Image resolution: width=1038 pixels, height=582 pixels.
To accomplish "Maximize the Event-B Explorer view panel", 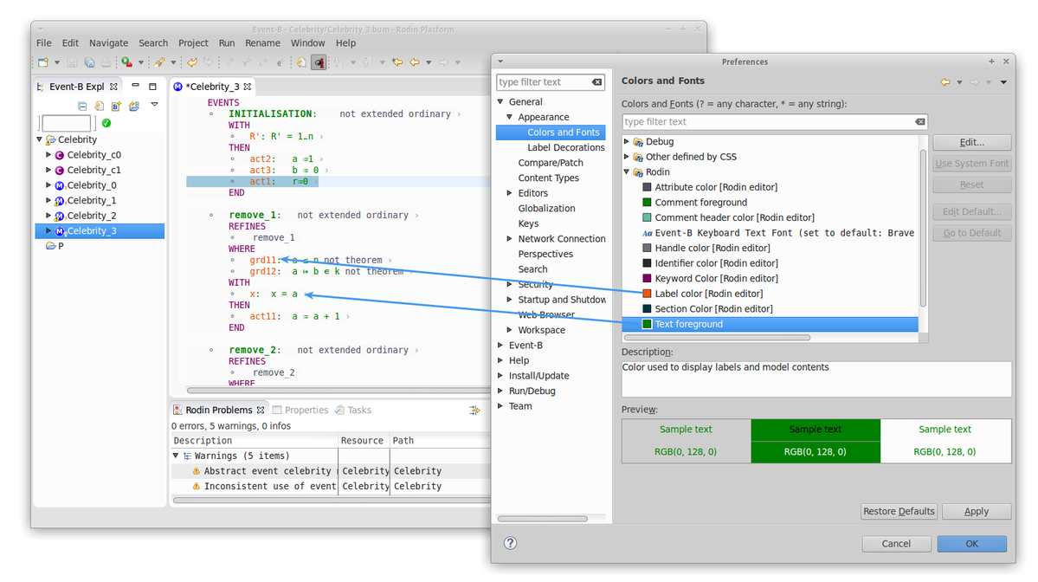I will [x=153, y=86].
